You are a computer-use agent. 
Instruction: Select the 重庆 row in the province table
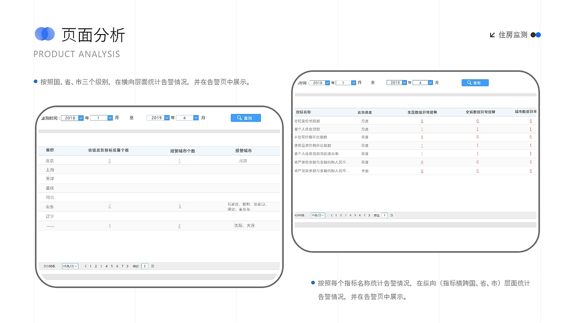(159, 188)
